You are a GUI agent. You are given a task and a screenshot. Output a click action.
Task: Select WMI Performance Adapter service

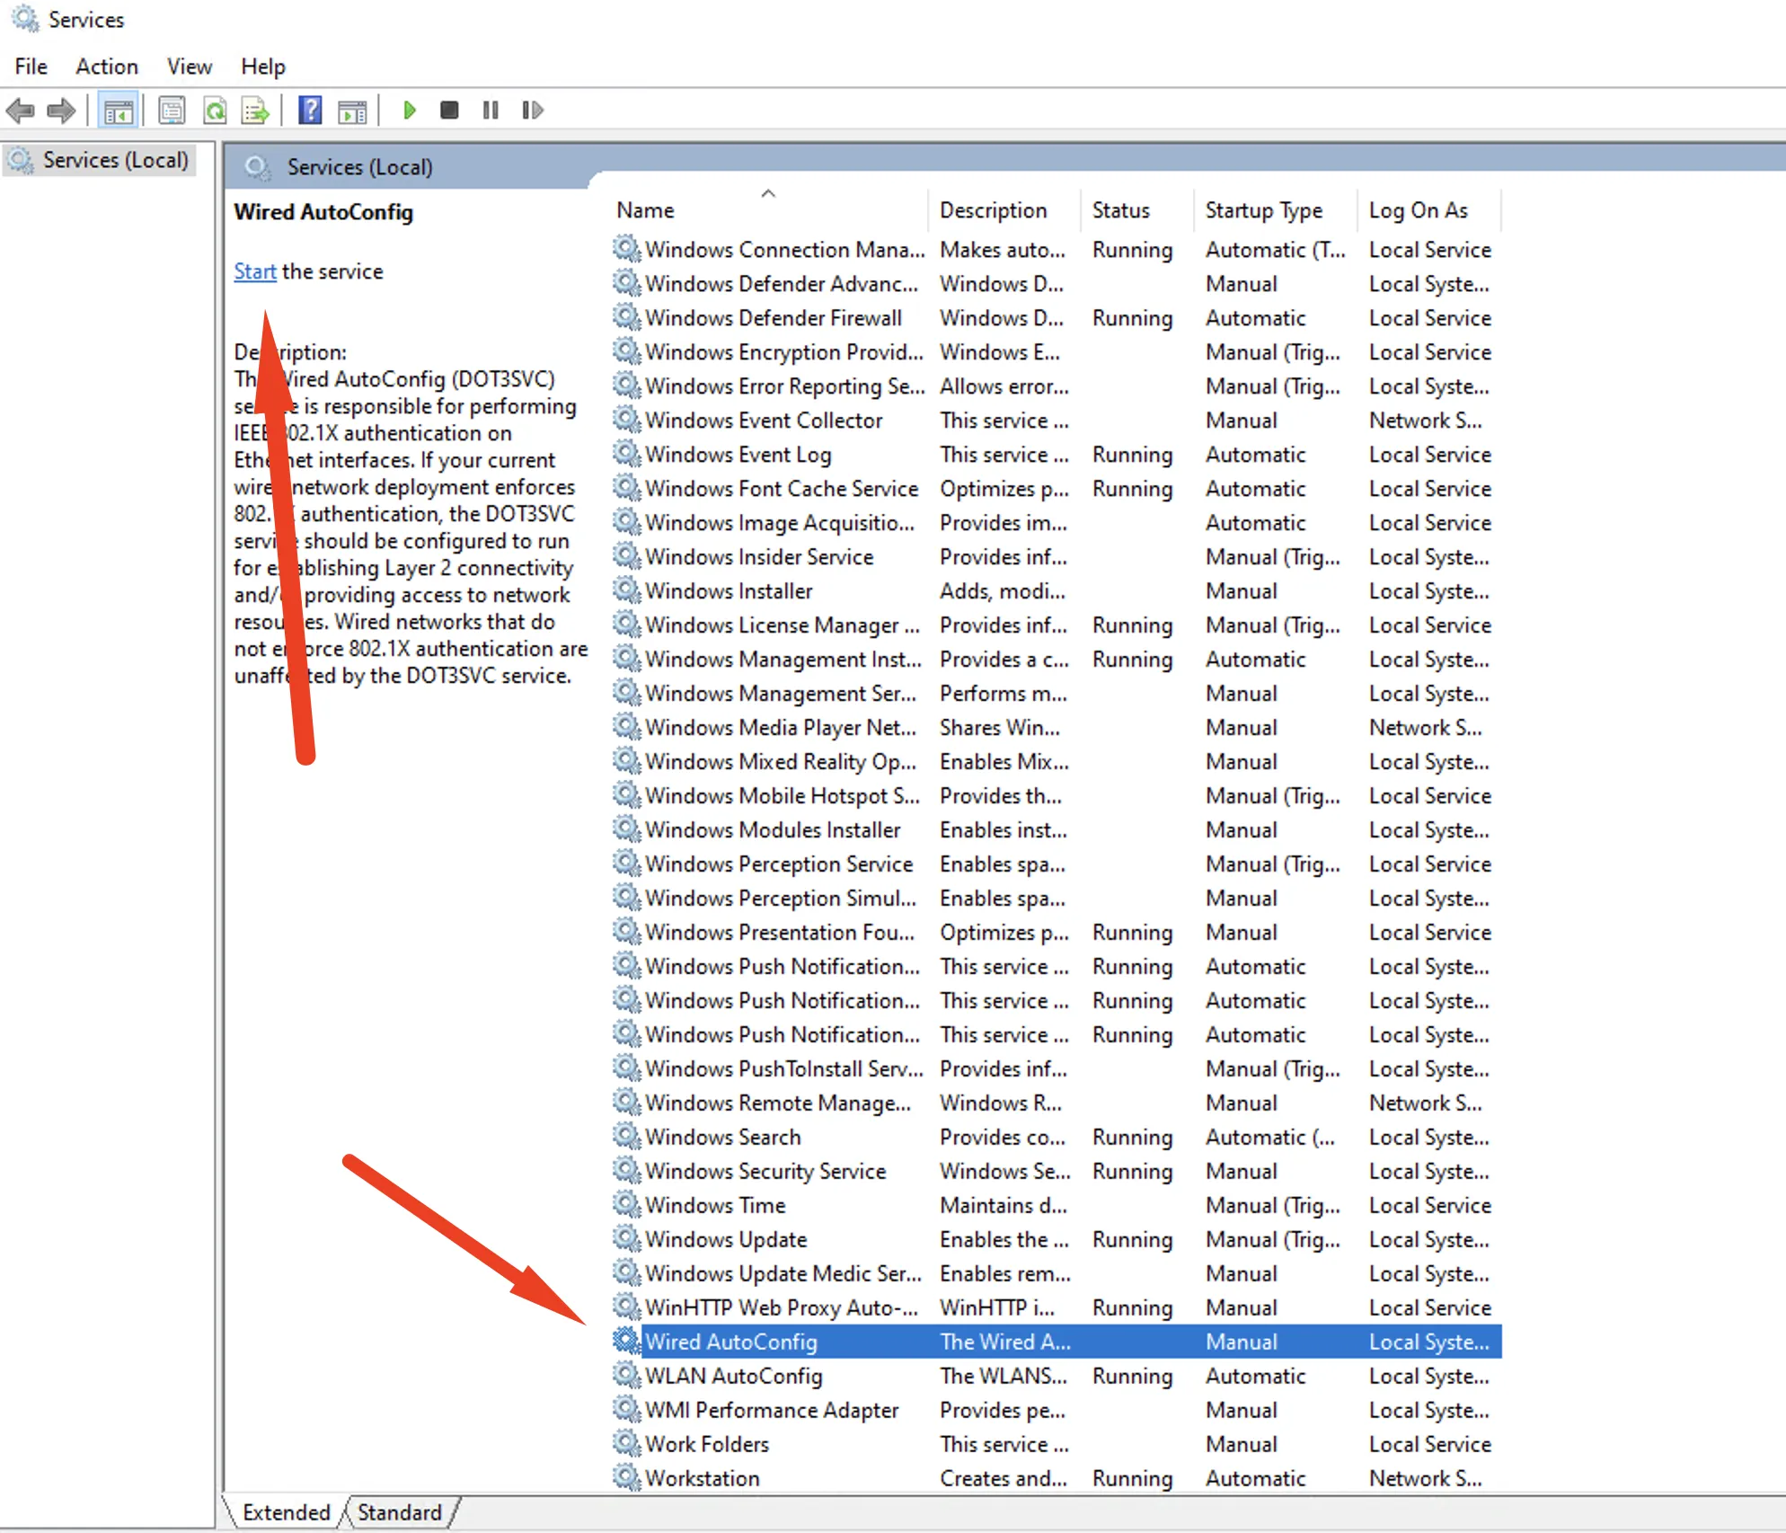pos(1057,1409)
